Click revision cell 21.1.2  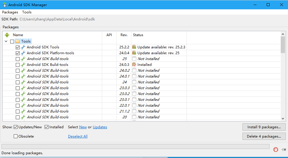124,111
